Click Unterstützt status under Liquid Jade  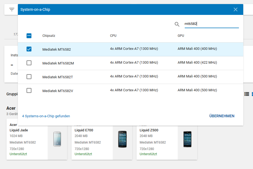click(18, 154)
